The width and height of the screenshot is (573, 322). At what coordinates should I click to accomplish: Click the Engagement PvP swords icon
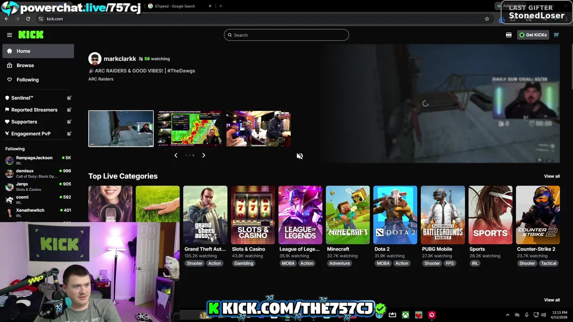(x=7, y=134)
